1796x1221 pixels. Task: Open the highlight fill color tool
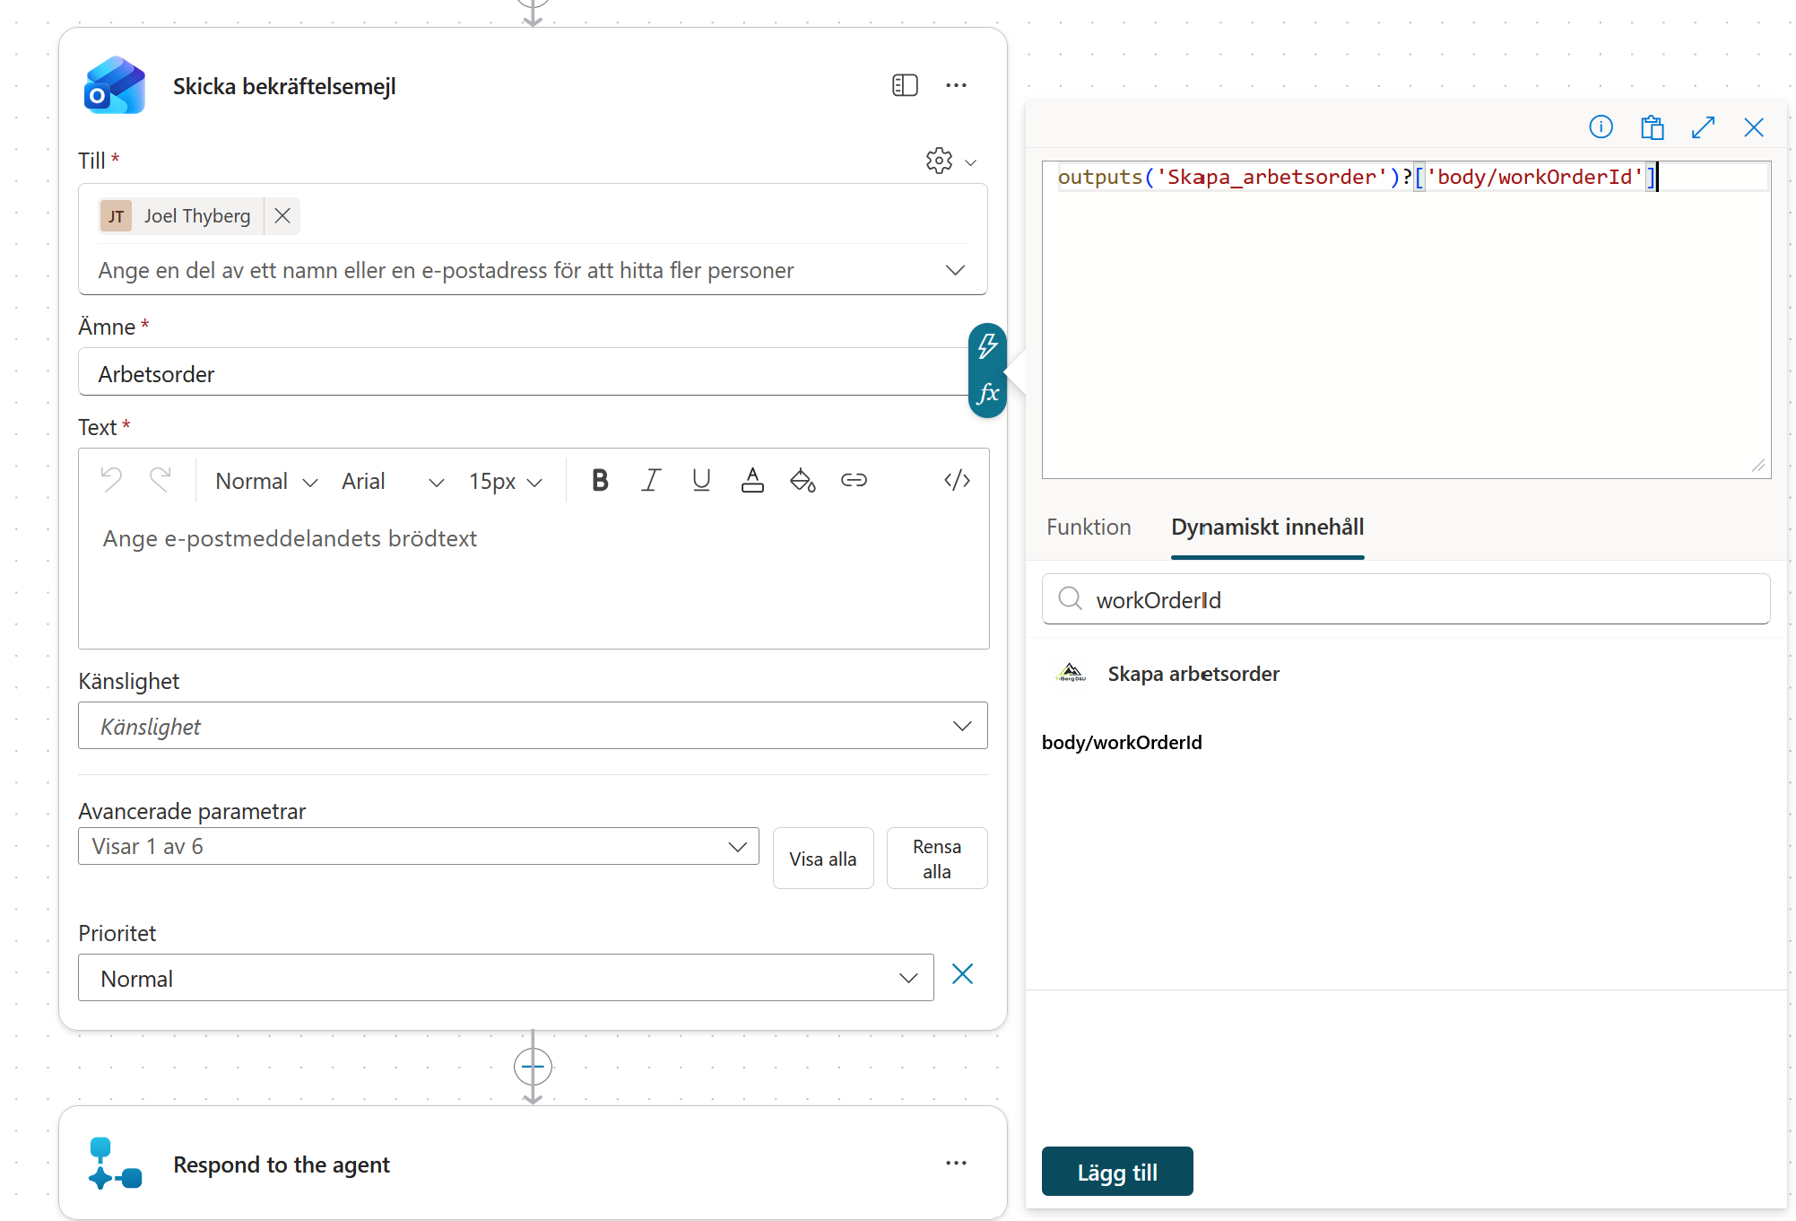pos(803,481)
